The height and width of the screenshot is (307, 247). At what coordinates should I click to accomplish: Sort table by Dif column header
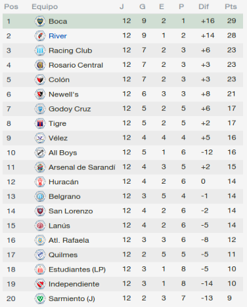[204, 7]
